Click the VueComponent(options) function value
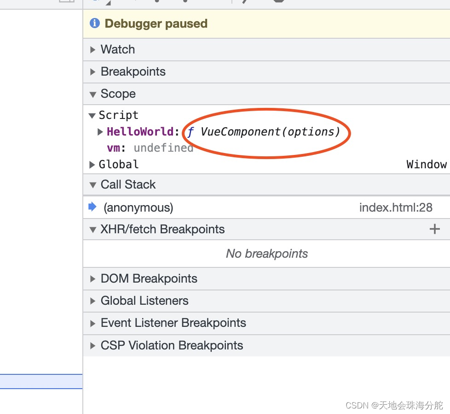 pyautogui.click(x=264, y=132)
